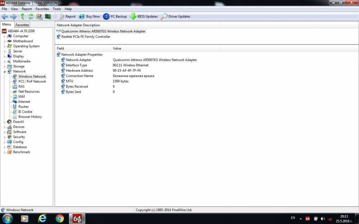Expand the Storage tree node

point(4,67)
